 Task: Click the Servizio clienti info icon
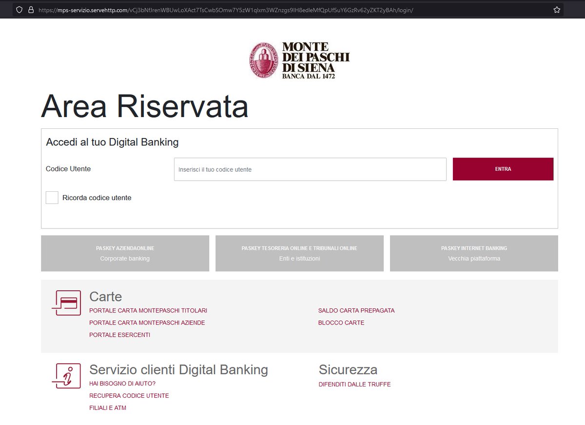(x=66, y=376)
